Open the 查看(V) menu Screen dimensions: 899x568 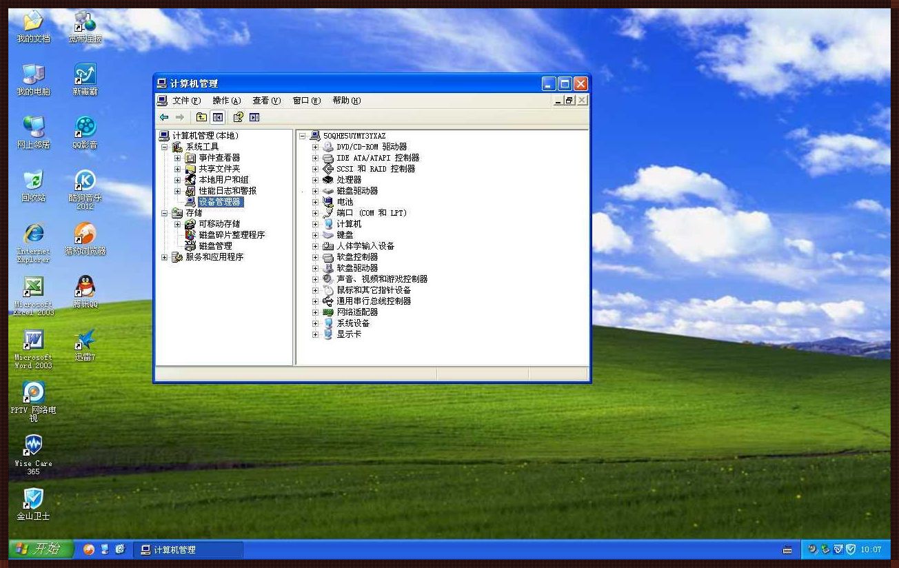click(x=267, y=101)
